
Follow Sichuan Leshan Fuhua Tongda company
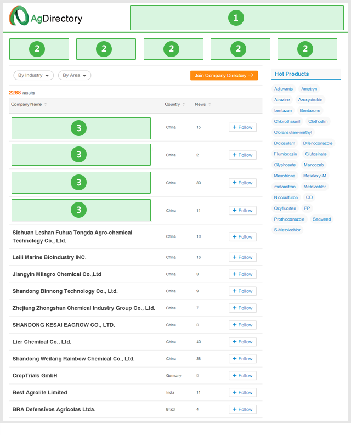[x=242, y=236]
